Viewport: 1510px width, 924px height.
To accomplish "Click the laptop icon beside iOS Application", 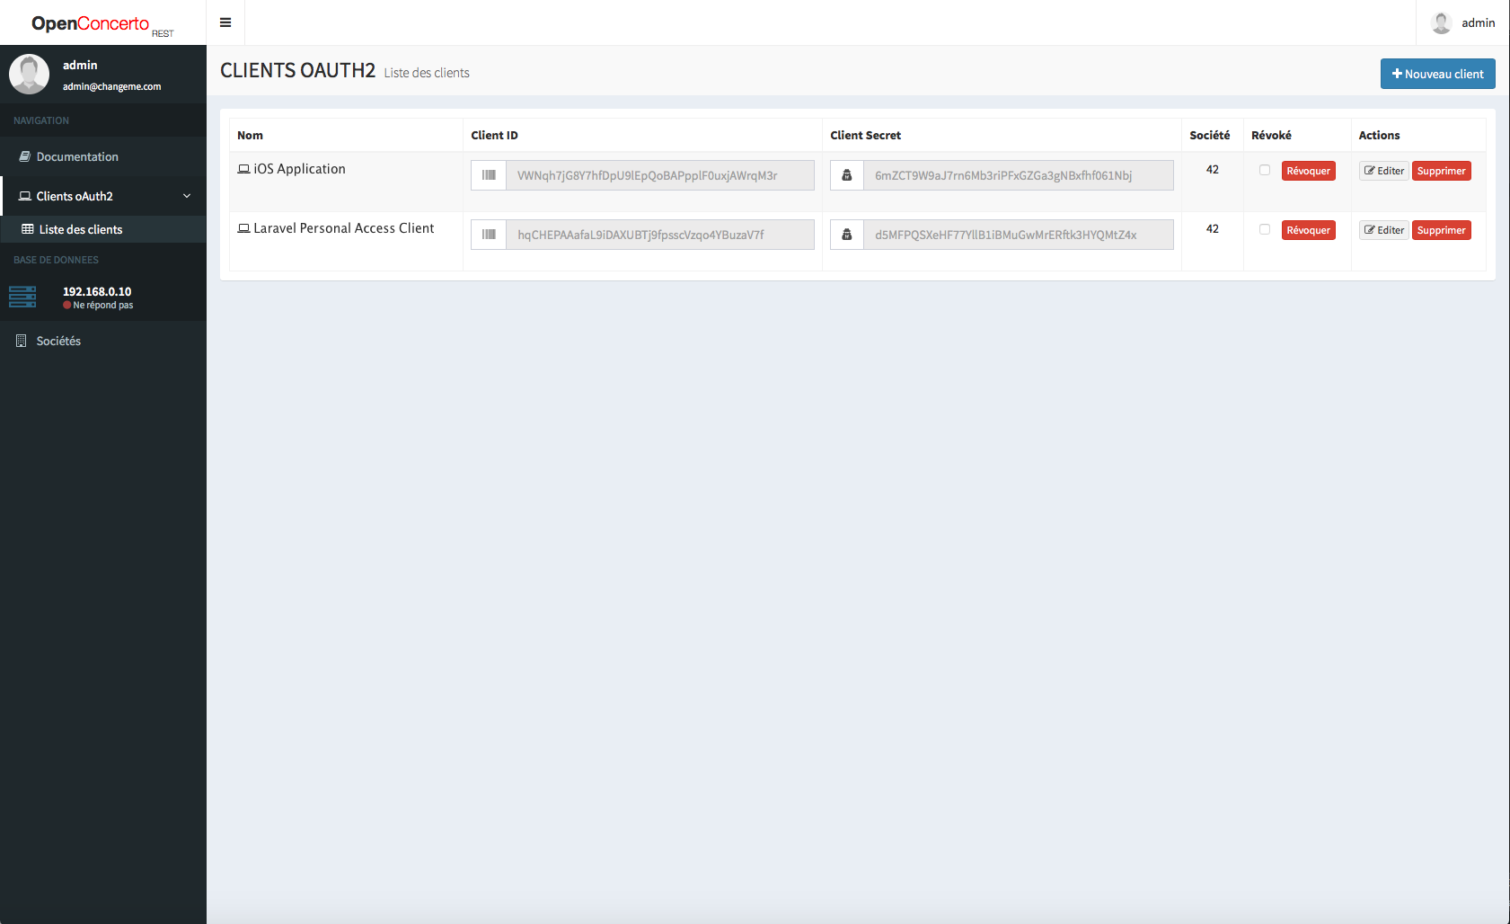I will (x=243, y=169).
